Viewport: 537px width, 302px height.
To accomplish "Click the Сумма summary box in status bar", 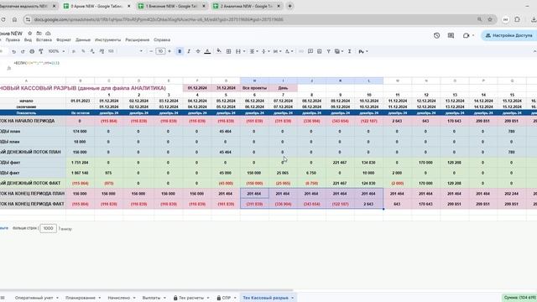I will tap(519, 298).
